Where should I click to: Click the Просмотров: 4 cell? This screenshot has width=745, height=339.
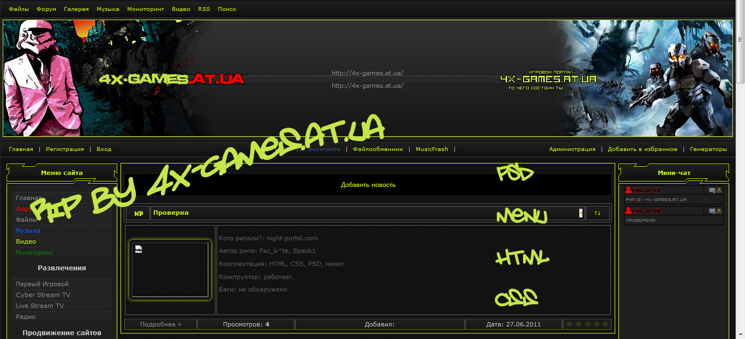[x=246, y=324]
